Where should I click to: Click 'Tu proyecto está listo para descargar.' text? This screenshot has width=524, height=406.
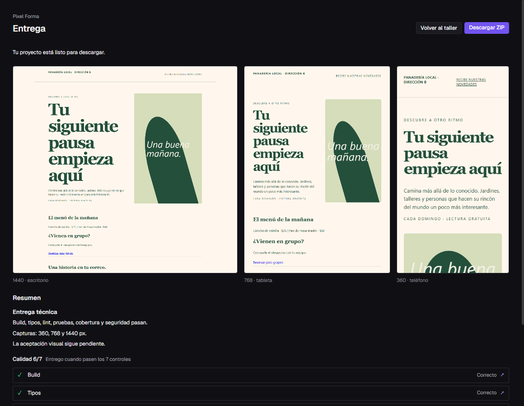click(59, 52)
